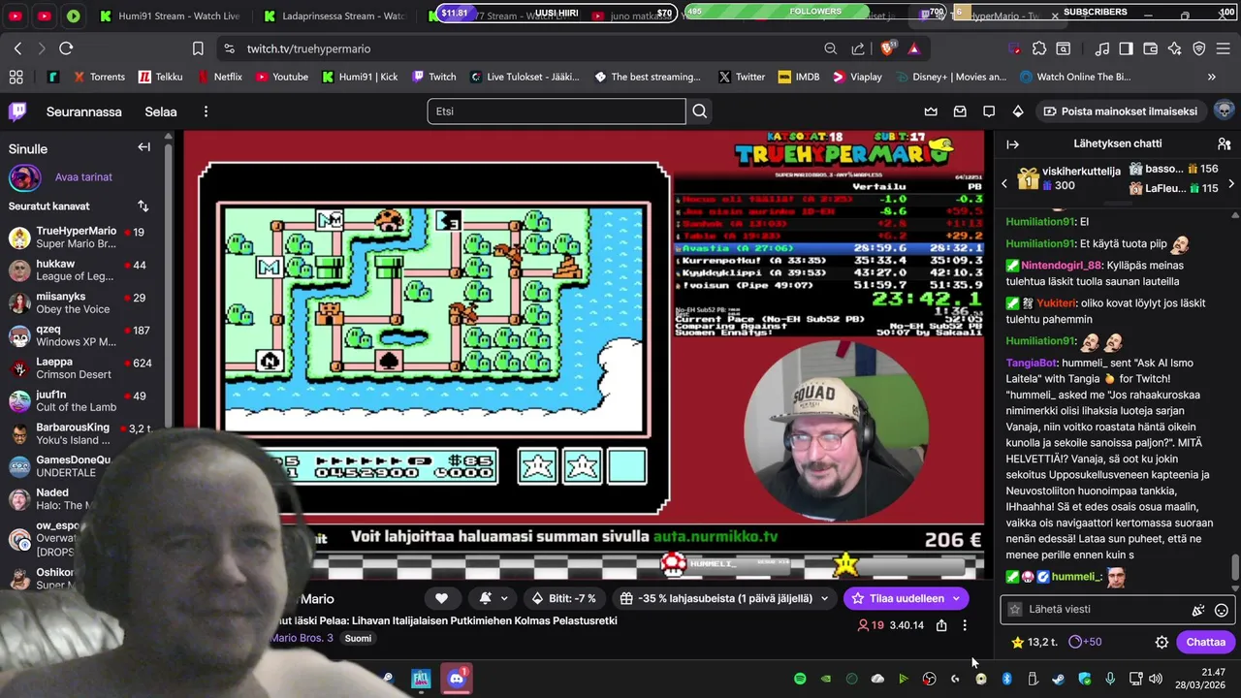
Task: Open the Twitch notifications inbox icon
Action: pos(960,111)
